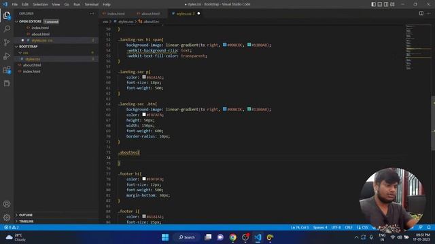Open the Run and Debug view

click(7, 56)
